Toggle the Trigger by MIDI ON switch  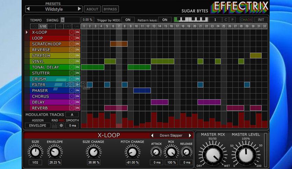pos(128,20)
